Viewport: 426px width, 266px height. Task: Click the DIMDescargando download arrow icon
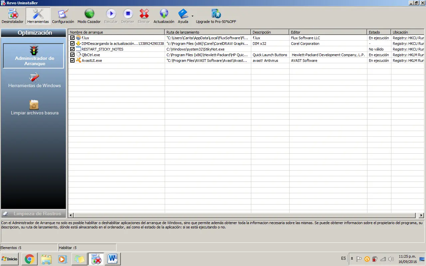point(78,44)
